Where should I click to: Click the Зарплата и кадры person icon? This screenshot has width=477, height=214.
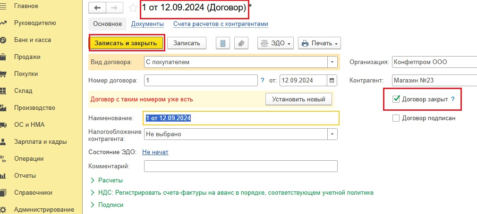coord(3,142)
